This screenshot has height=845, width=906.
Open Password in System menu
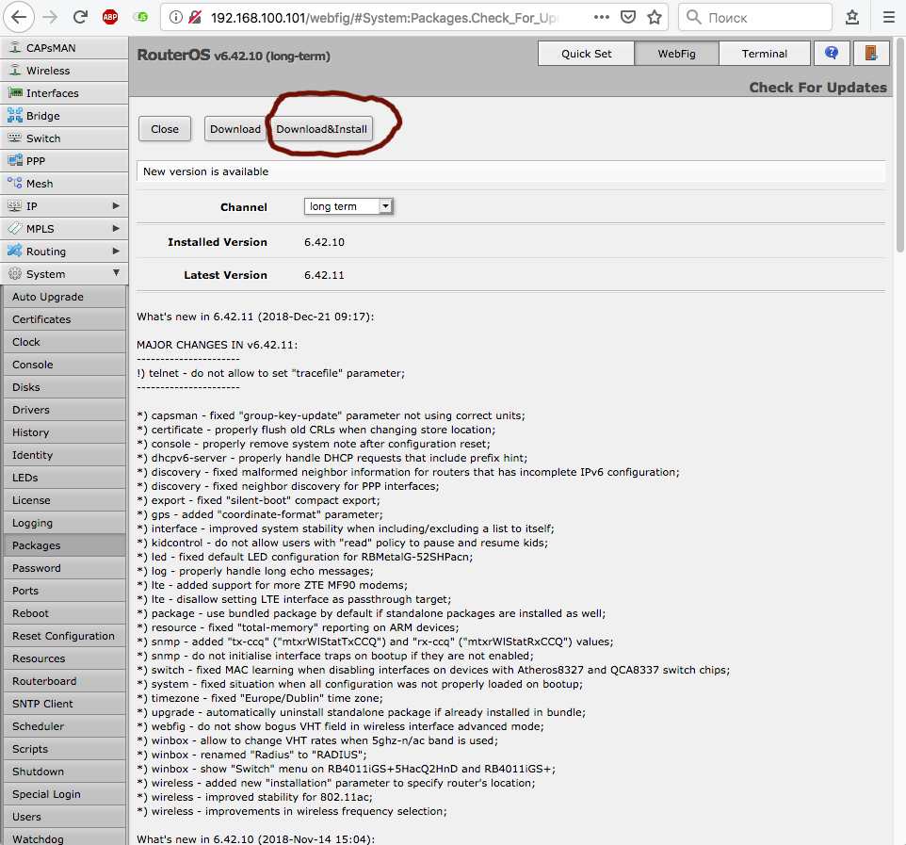point(64,567)
